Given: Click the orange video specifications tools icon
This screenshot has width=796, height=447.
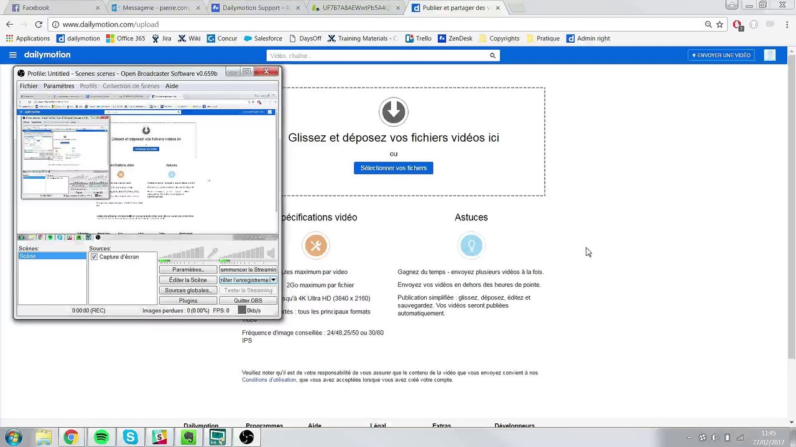Looking at the screenshot, I should pos(315,245).
